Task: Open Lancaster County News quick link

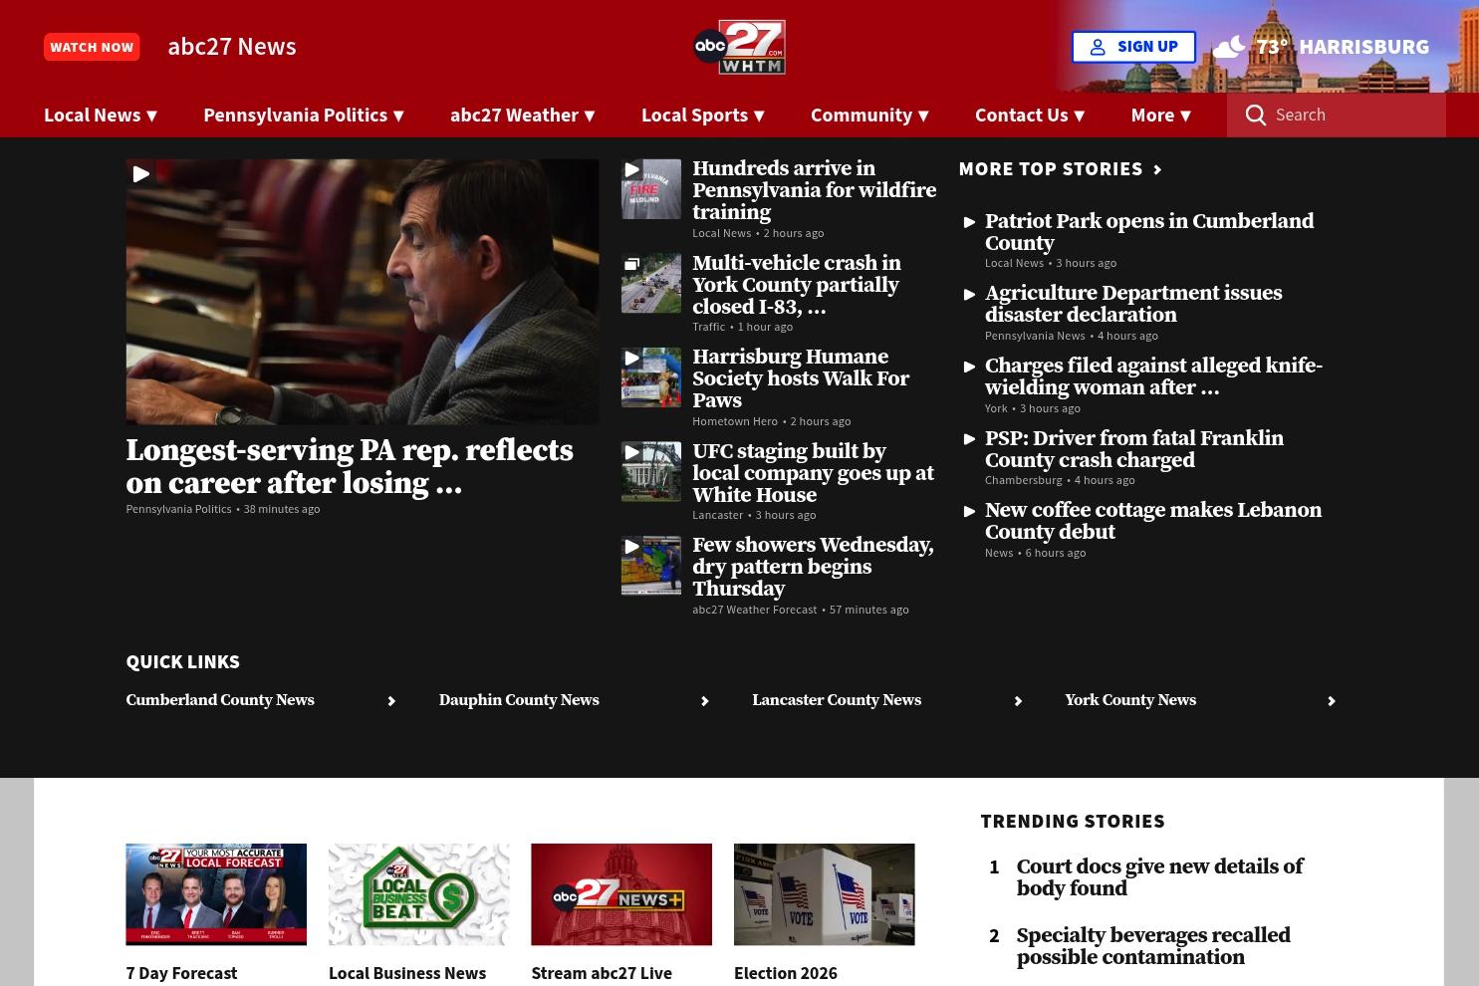Action: point(837,701)
